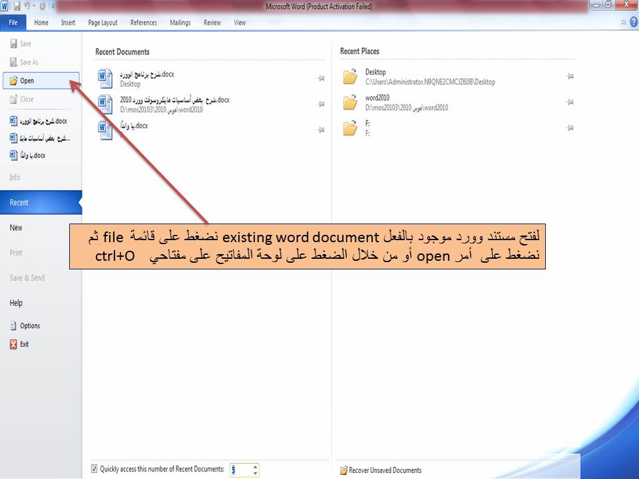This screenshot has height=479, width=639.
Task: Switch to the References tab
Action: (x=144, y=23)
